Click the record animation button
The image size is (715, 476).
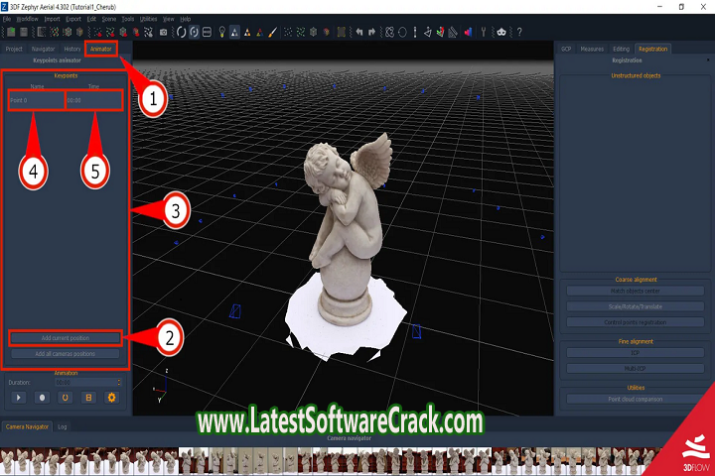[42, 398]
